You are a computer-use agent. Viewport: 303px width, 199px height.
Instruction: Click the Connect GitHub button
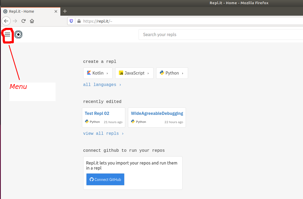(105, 179)
